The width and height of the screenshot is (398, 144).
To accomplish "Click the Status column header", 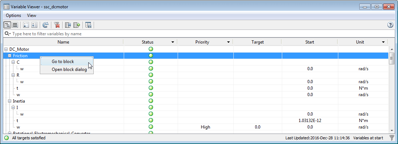I will [x=150, y=42].
